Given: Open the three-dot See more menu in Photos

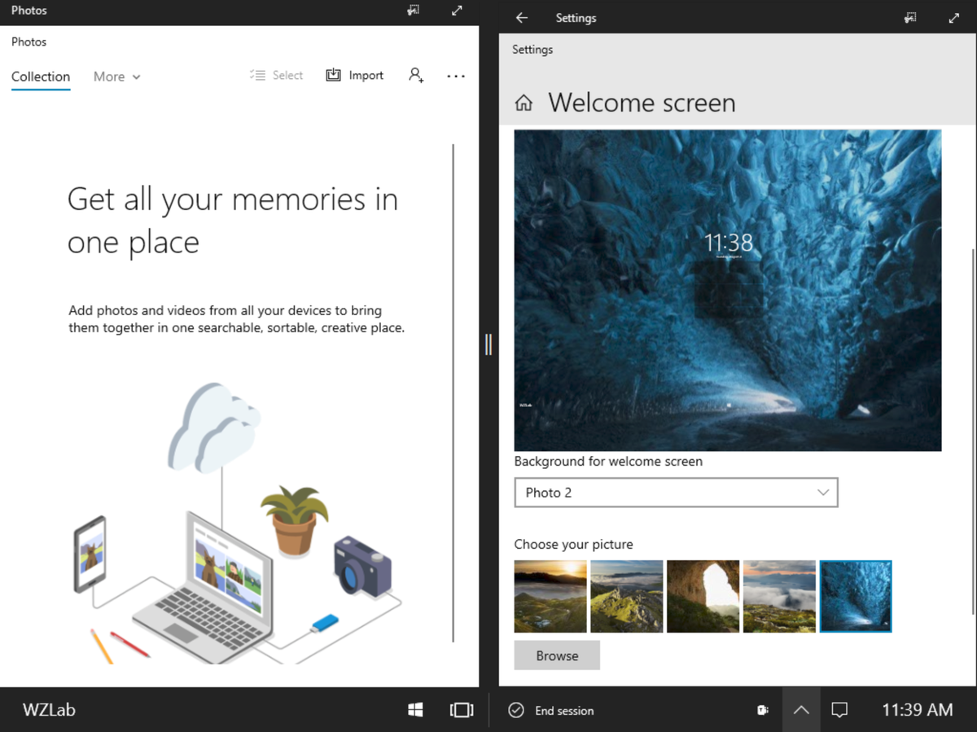Looking at the screenshot, I should click(x=456, y=76).
